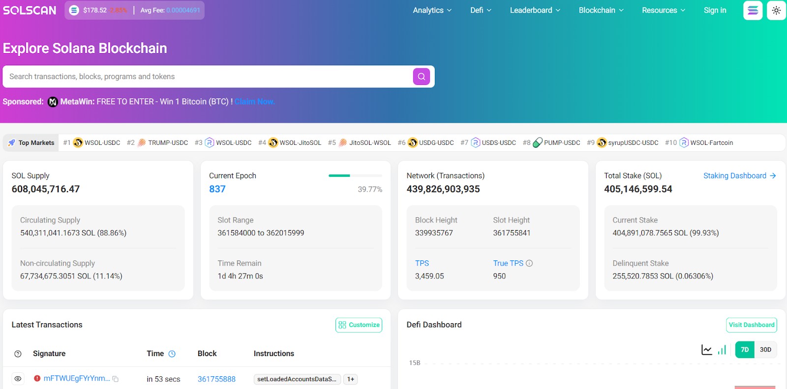This screenshot has height=389, width=787.
Task: Switch Defi chart to bar view
Action: click(x=722, y=350)
